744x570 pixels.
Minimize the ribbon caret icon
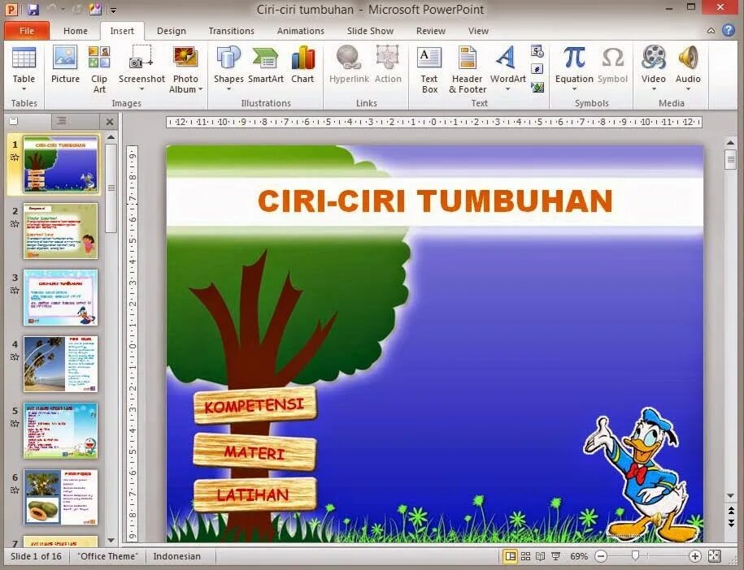tap(711, 31)
